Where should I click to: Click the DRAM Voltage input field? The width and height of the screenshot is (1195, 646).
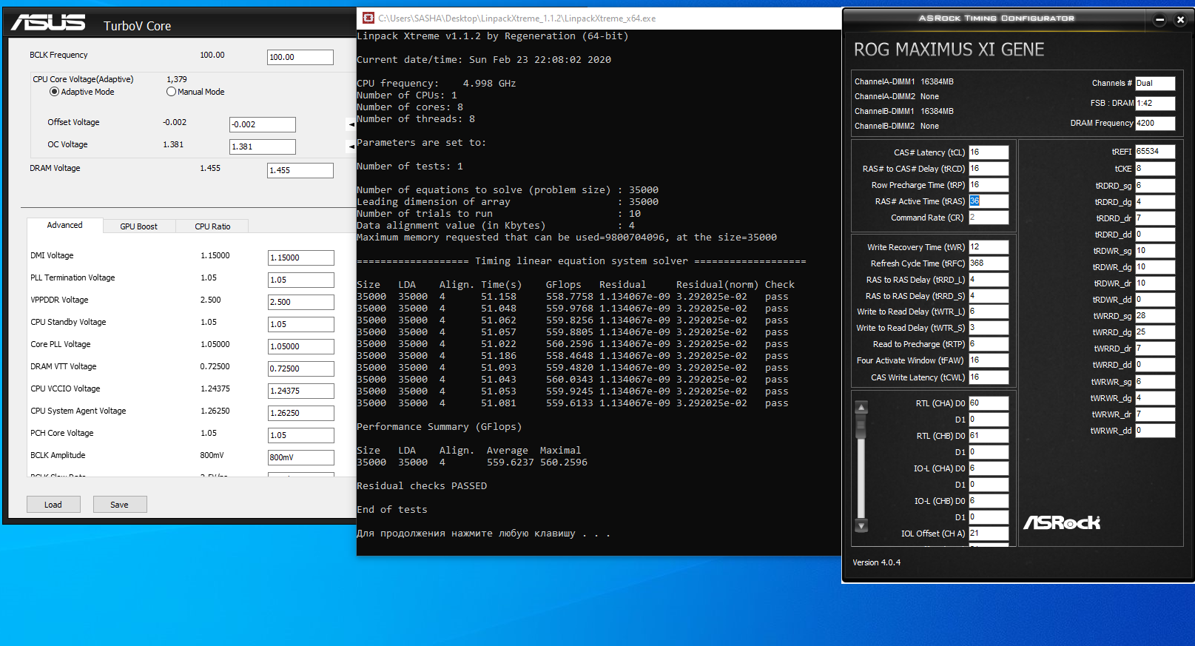click(300, 170)
